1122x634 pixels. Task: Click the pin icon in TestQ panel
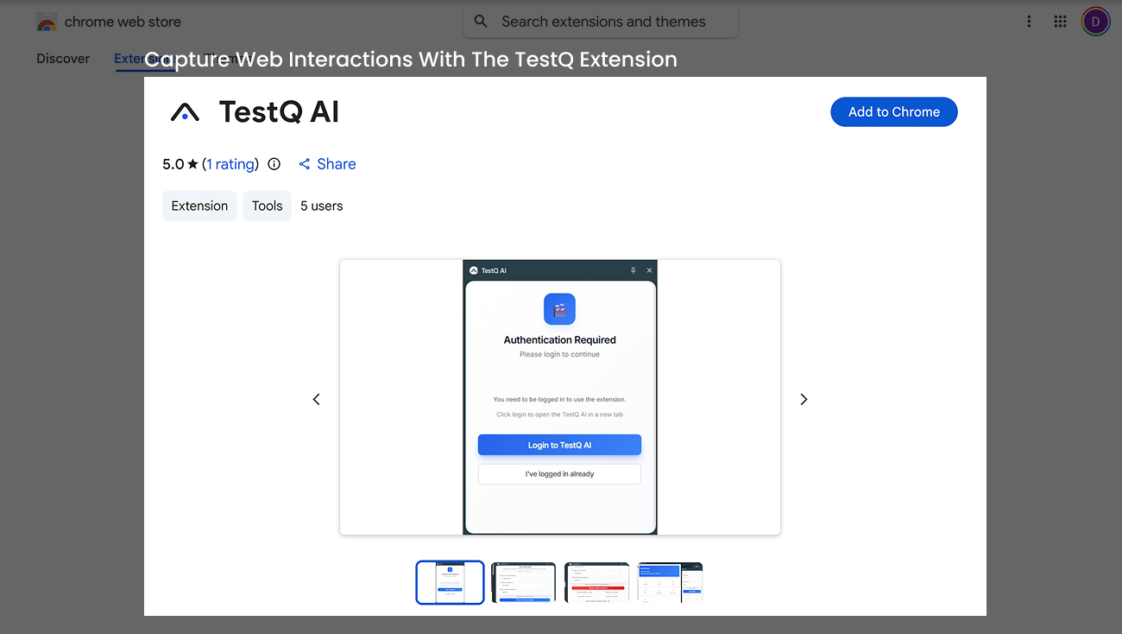point(633,270)
